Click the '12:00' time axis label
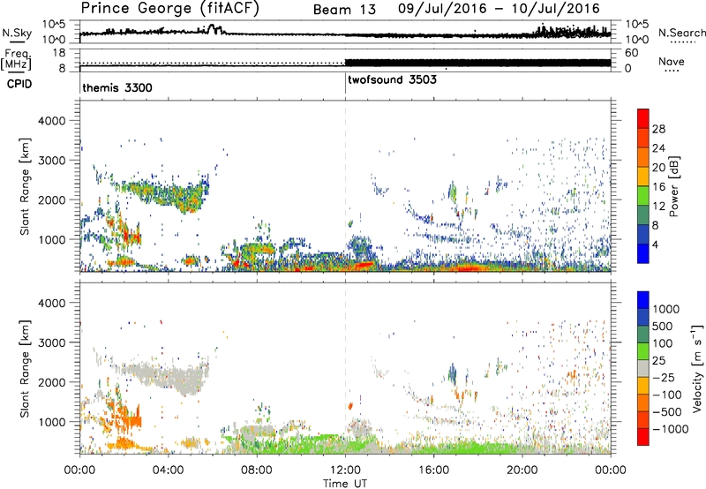 pos(345,470)
